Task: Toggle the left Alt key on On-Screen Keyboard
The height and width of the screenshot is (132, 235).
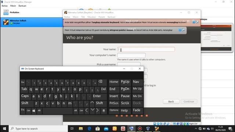Action: pyautogui.click(x=39, y=111)
